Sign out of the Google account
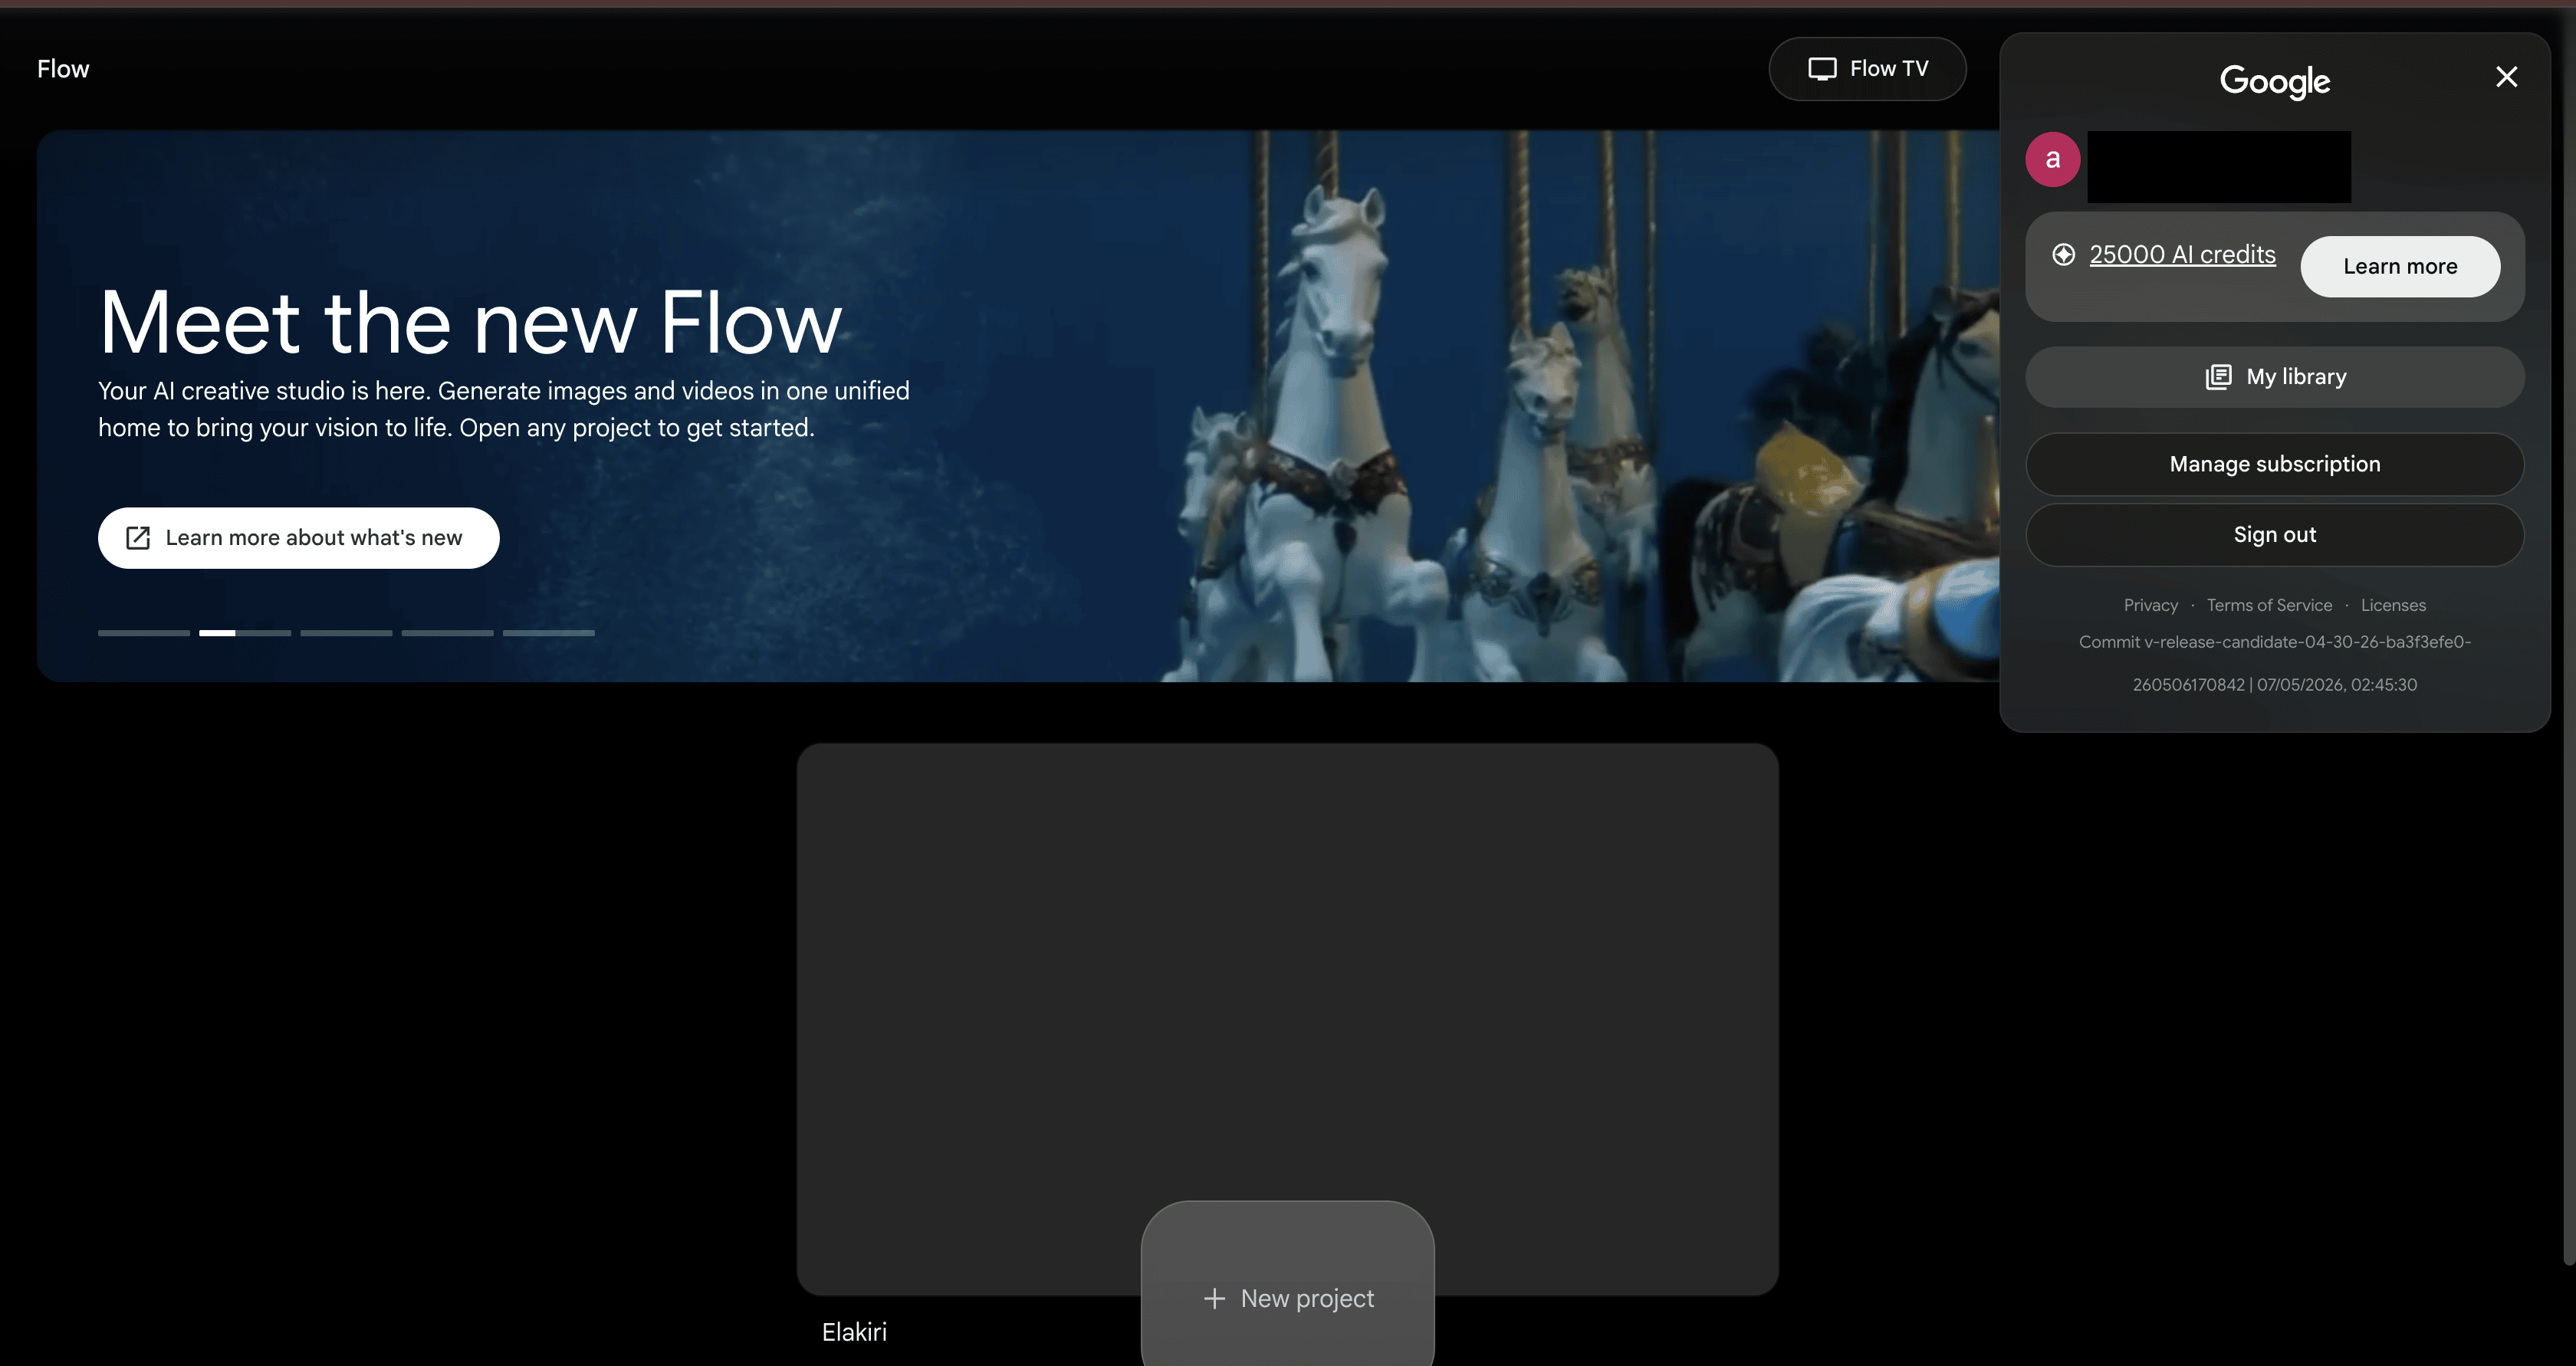Image resolution: width=2576 pixels, height=1366 pixels. click(x=2275, y=535)
